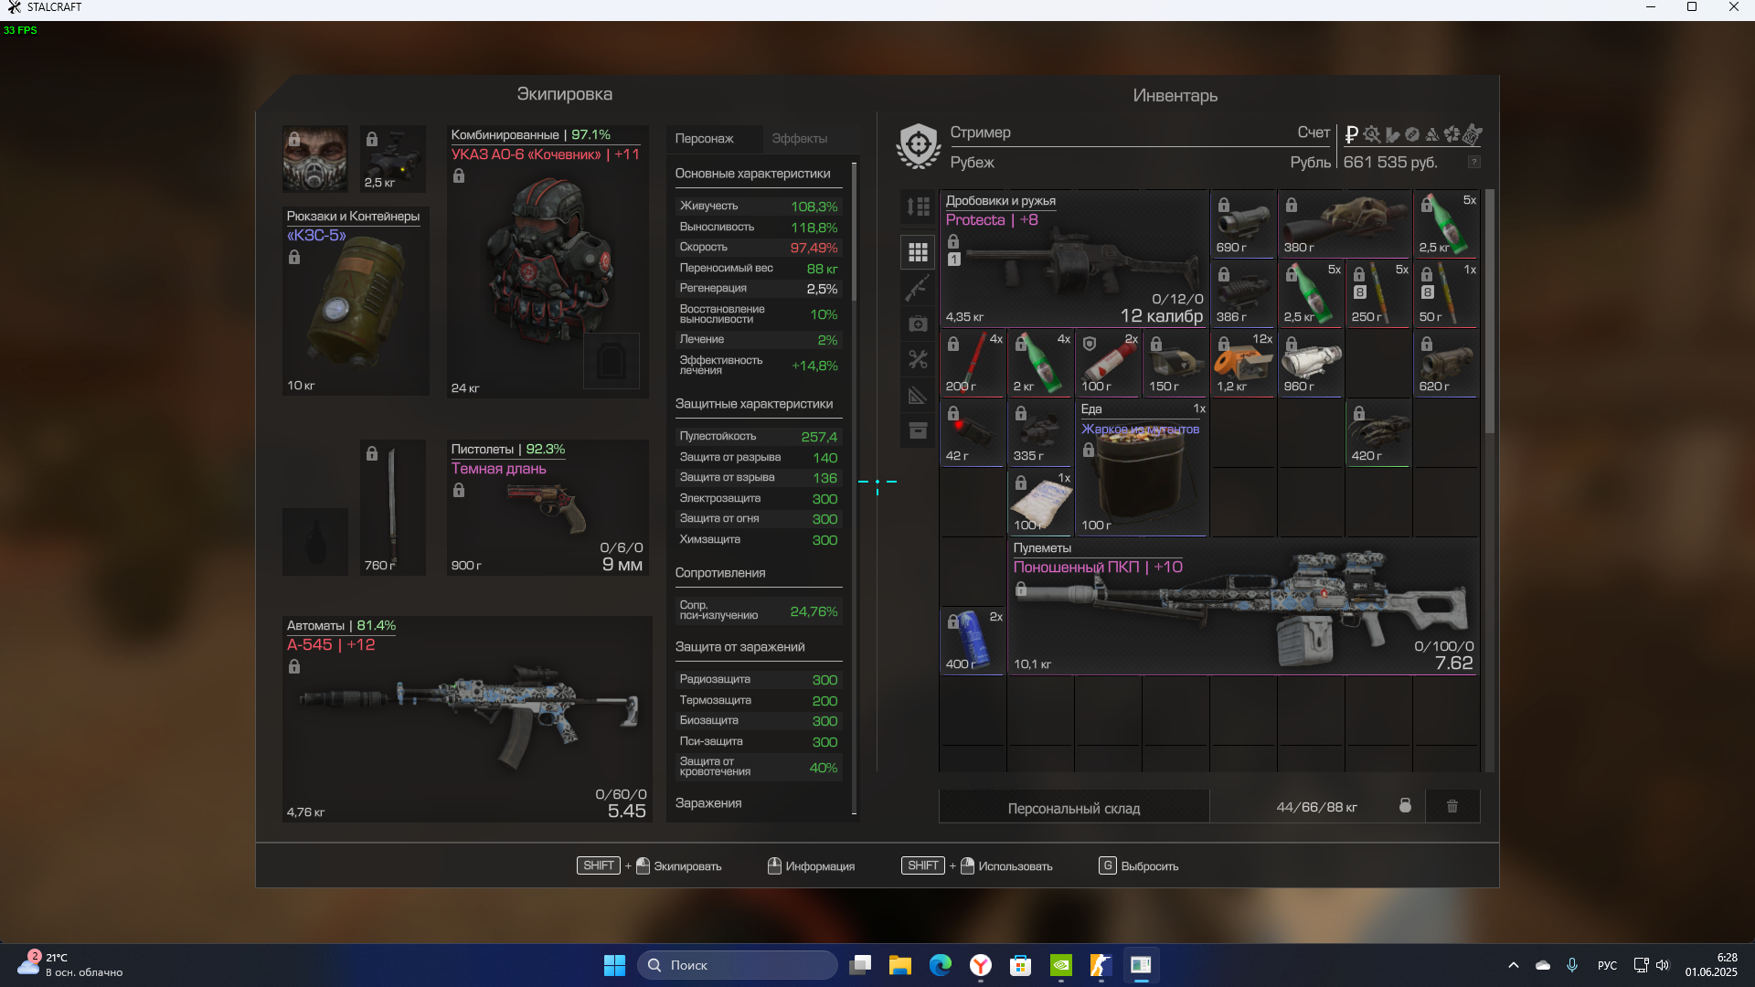Click the Живучесть 108,3% stat row
Image resolution: width=1755 pixels, height=987 pixels.
click(759, 207)
